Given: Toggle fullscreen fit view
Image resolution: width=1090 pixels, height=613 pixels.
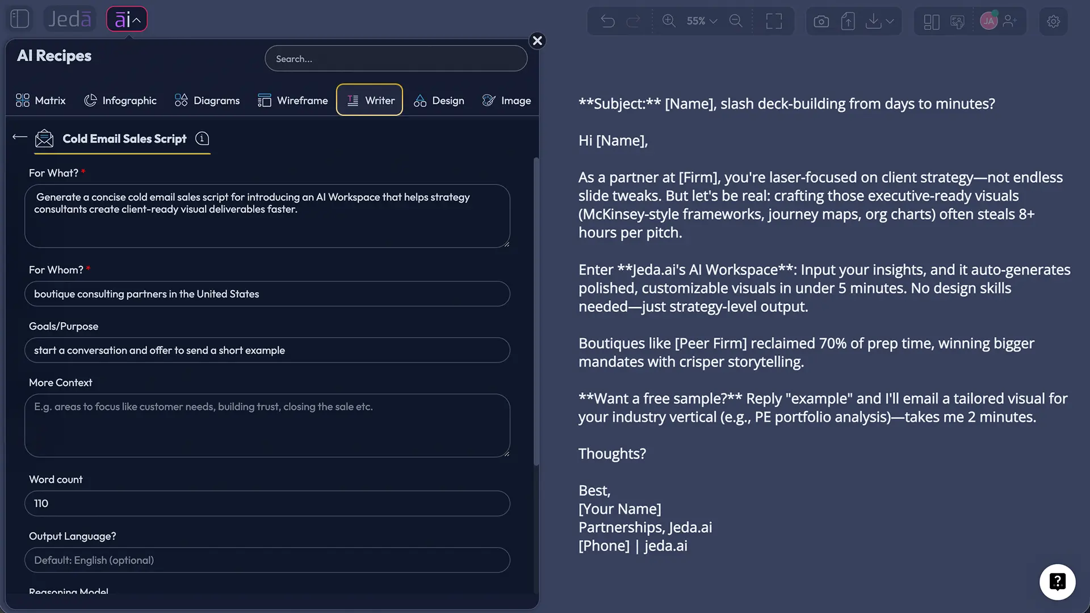Looking at the screenshot, I should (774, 21).
